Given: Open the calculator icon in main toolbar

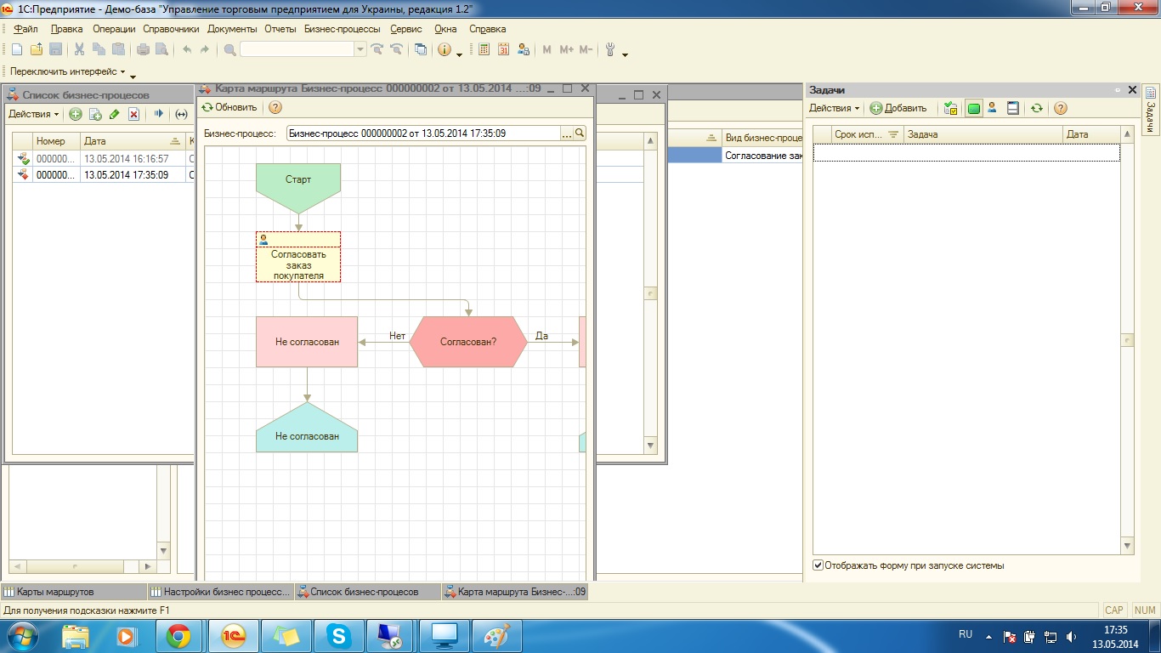Looking at the screenshot, I should pyautogui.click(x=484, y=50).
